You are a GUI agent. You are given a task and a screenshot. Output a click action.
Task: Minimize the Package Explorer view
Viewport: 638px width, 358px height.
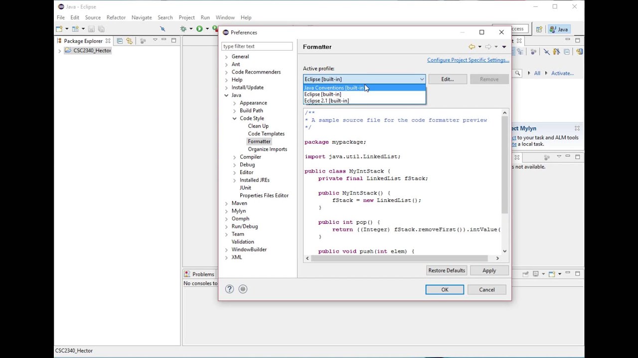pyautogui.click(x=163, y=40)
